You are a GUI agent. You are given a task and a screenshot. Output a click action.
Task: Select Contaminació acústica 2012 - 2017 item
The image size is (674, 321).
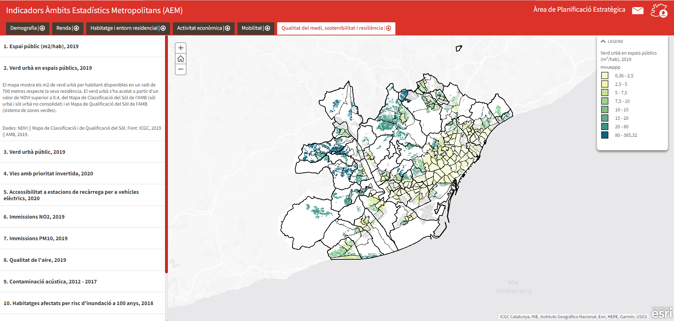coord(50,282)
